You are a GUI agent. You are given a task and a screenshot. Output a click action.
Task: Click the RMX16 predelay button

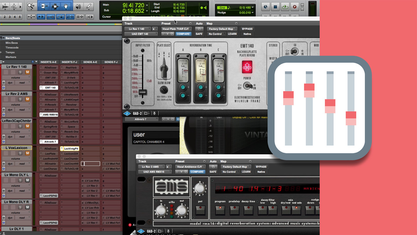point(235,210)
